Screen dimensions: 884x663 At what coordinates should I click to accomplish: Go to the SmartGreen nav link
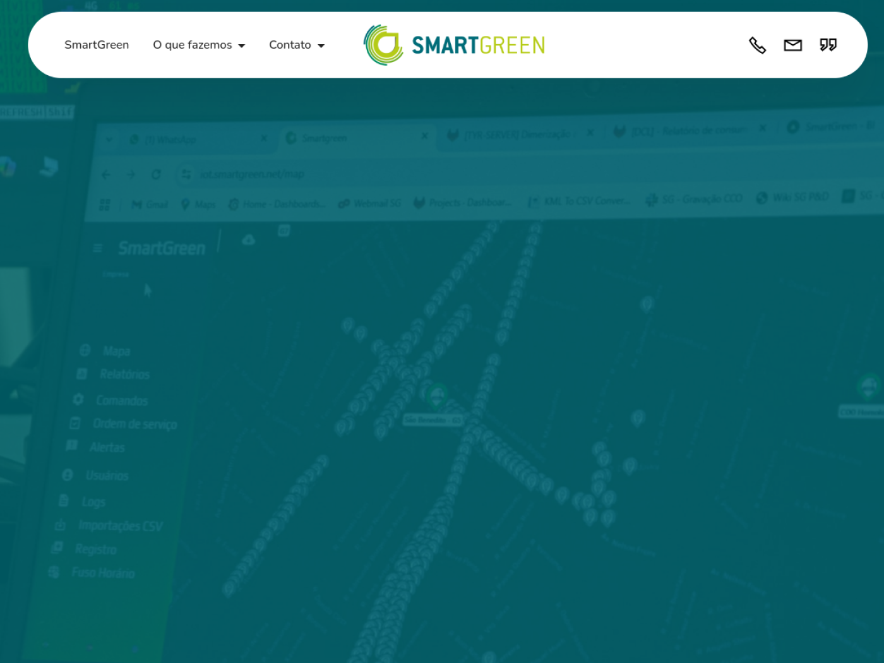coord(97,45)
